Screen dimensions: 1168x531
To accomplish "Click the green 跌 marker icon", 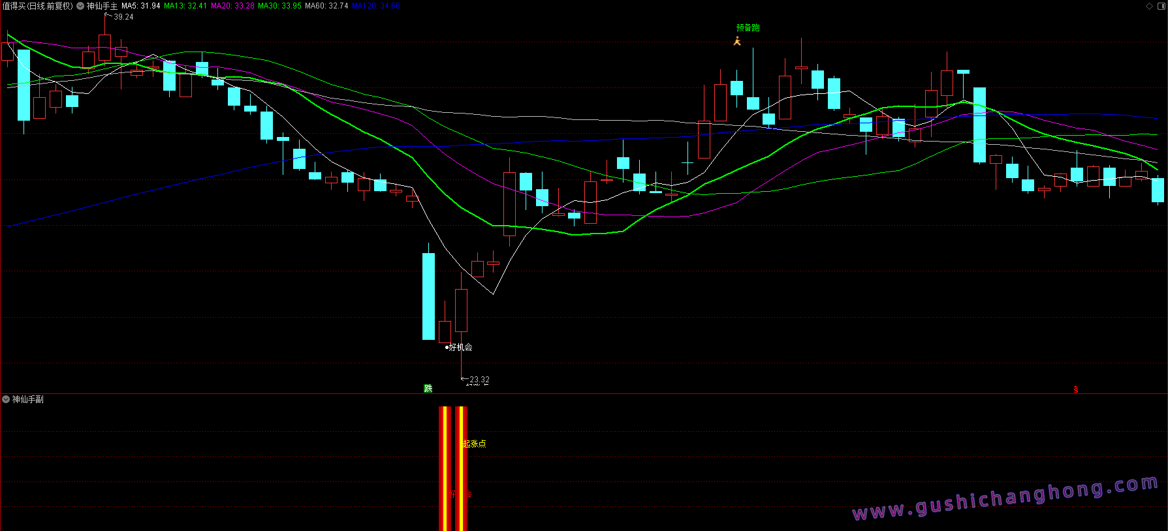I will click(x=428, y=388).
